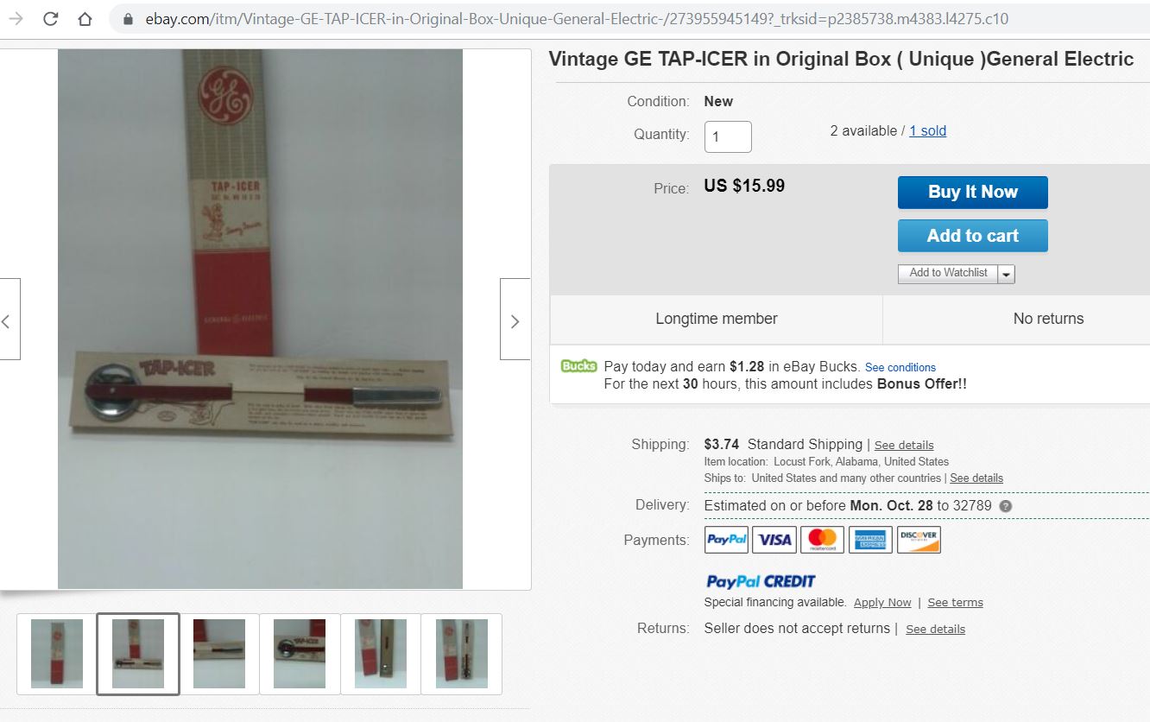Click the quantity input field

click(728, 136)
